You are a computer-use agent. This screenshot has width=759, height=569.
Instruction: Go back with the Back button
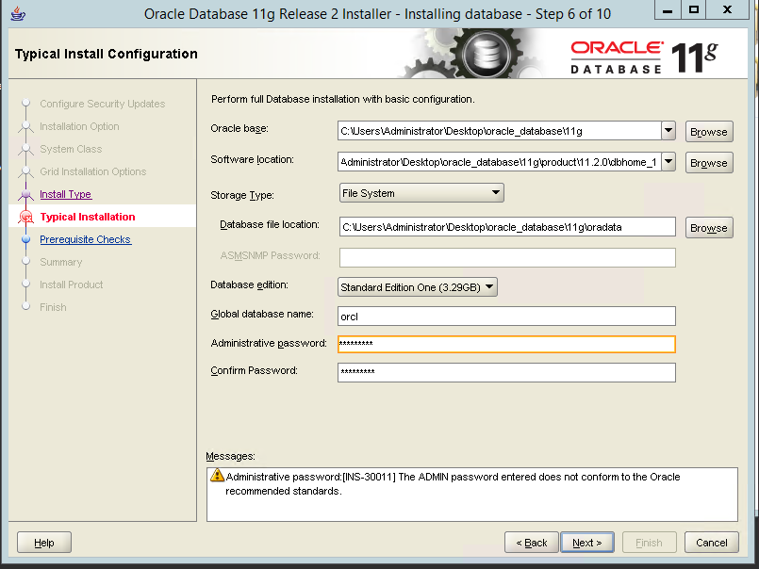tap(531, 543)
